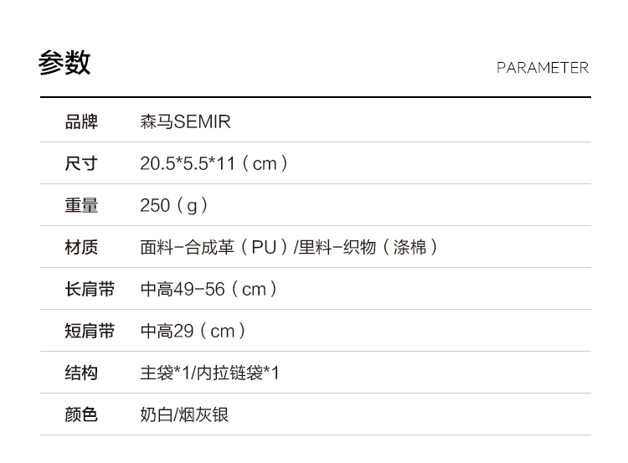Select the 尺寸 row label
The height and width of the screenshot is (463, 628).
click(81, 163)
